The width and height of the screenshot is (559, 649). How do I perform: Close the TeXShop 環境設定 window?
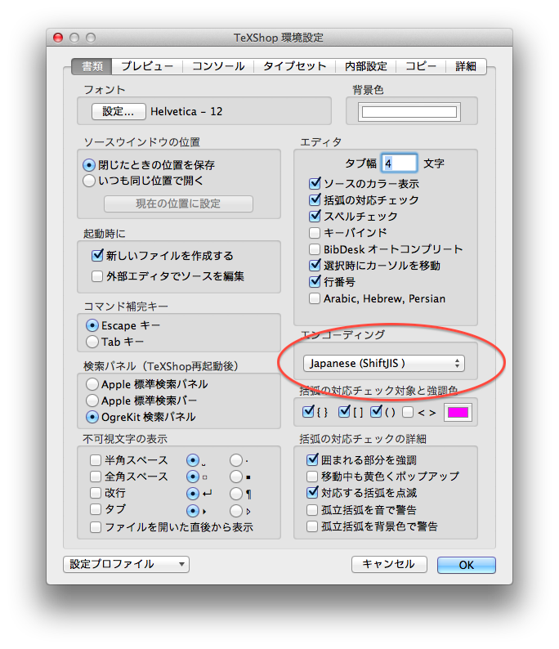[58, 38]
